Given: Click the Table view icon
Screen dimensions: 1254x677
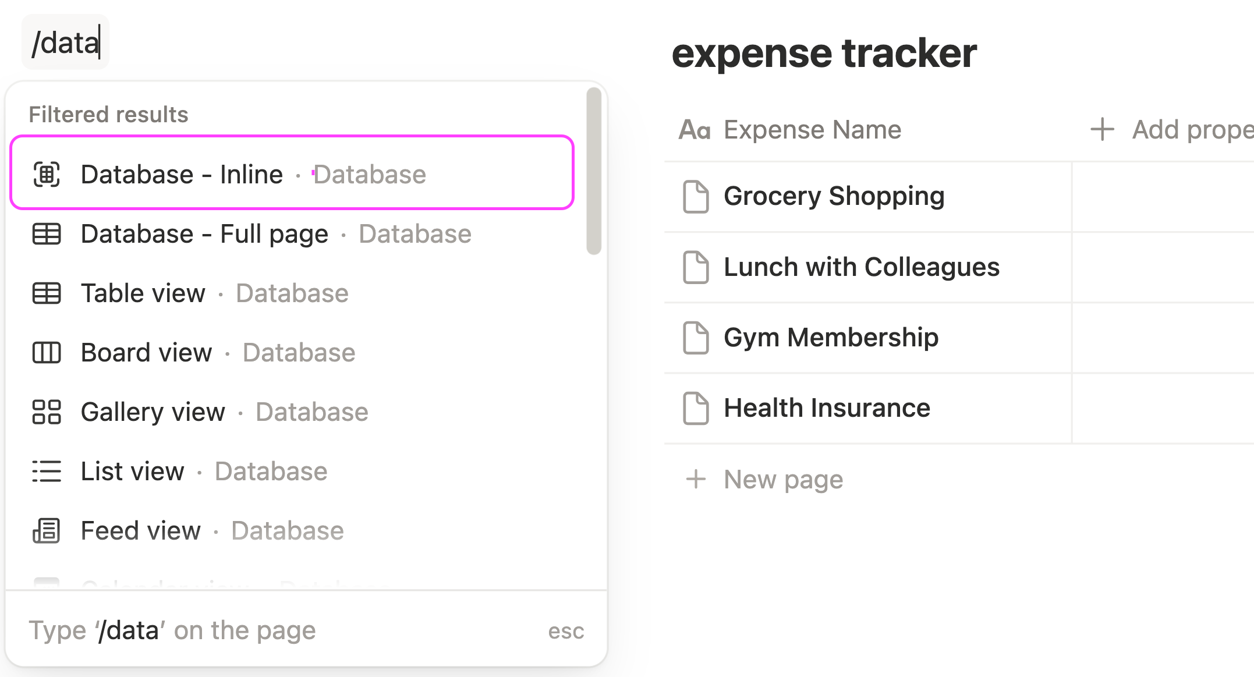Looking at the screenshot, I should (47, 293).
